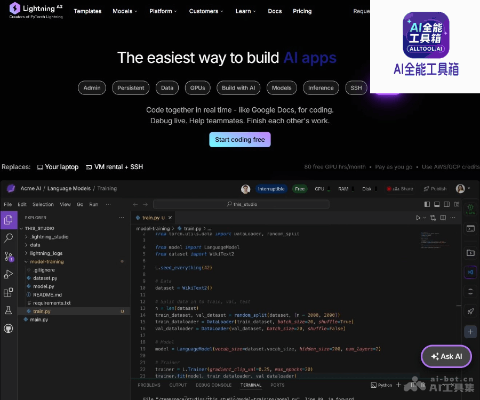
Task: Click the this_studio search field
Action: point(241,204)
